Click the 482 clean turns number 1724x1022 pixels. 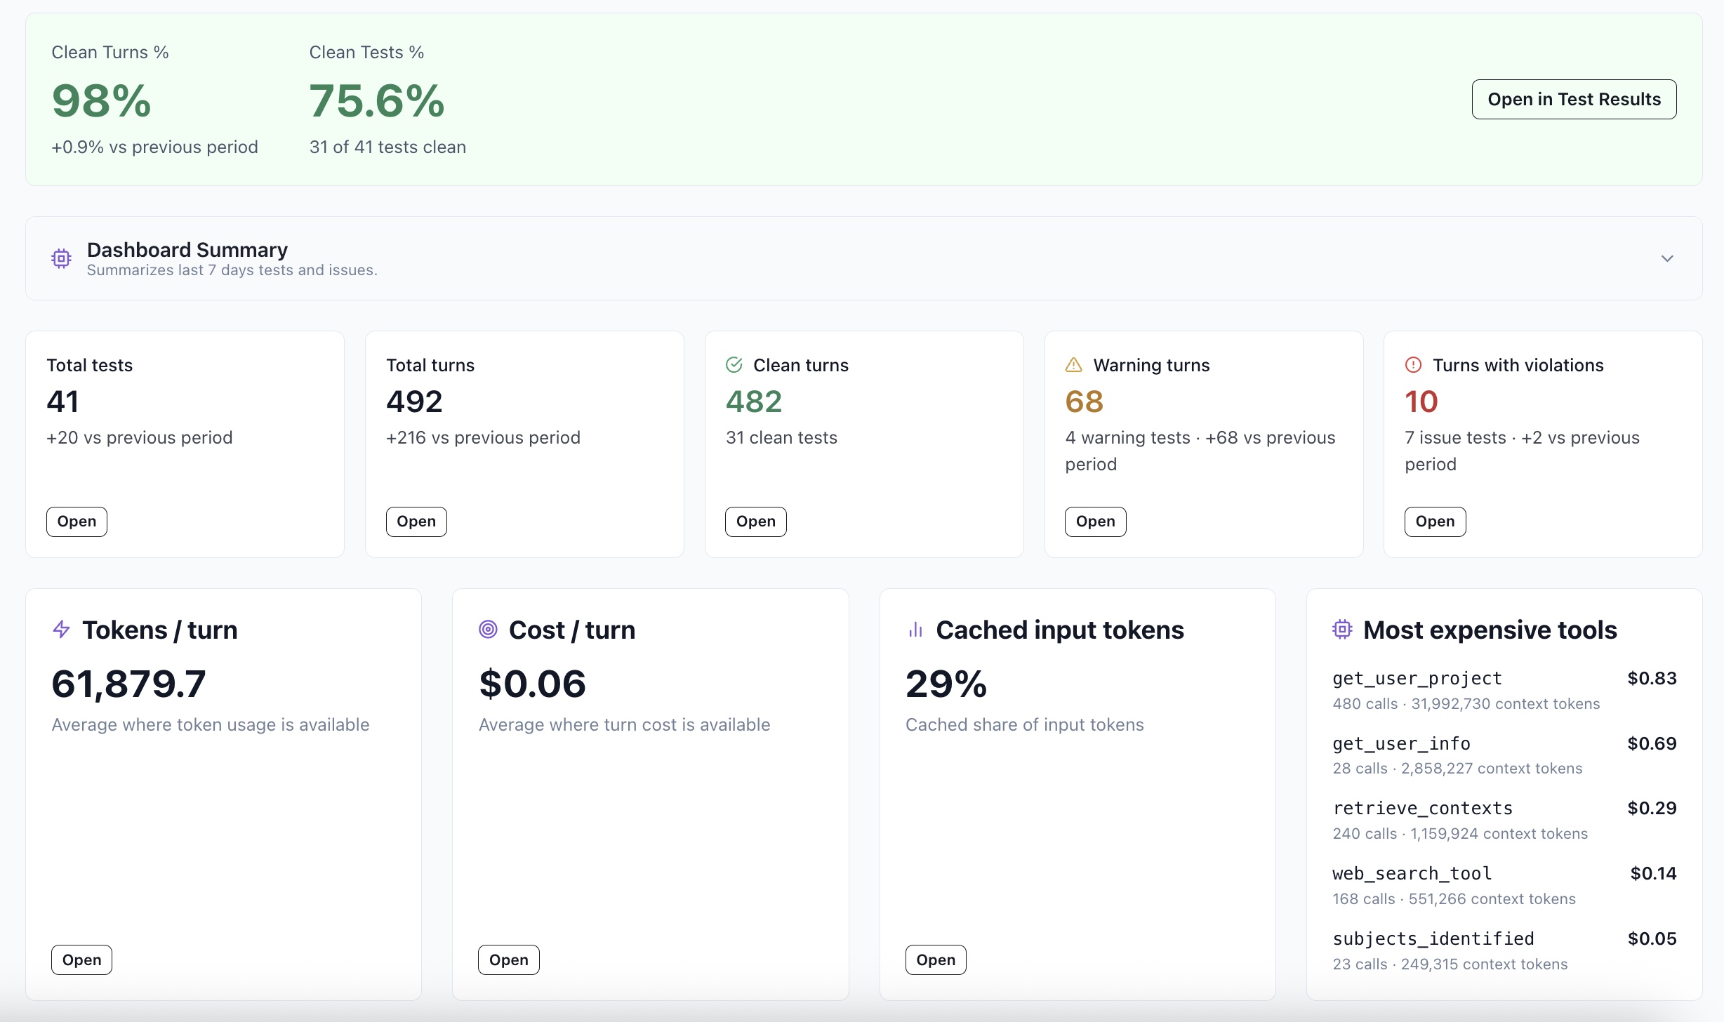pos(754,401)
